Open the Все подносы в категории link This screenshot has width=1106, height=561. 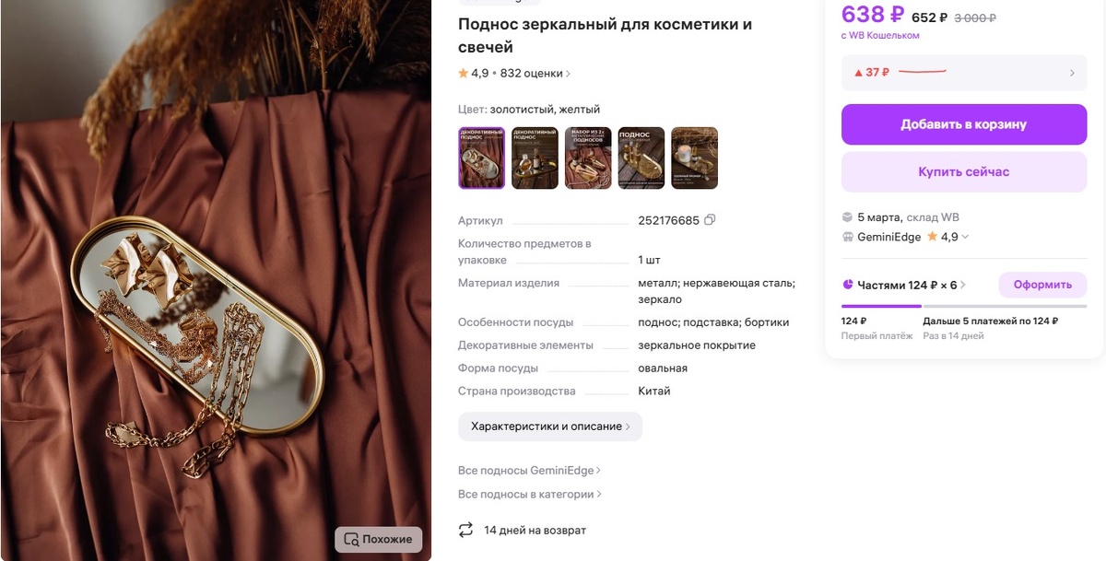(530, 495)
